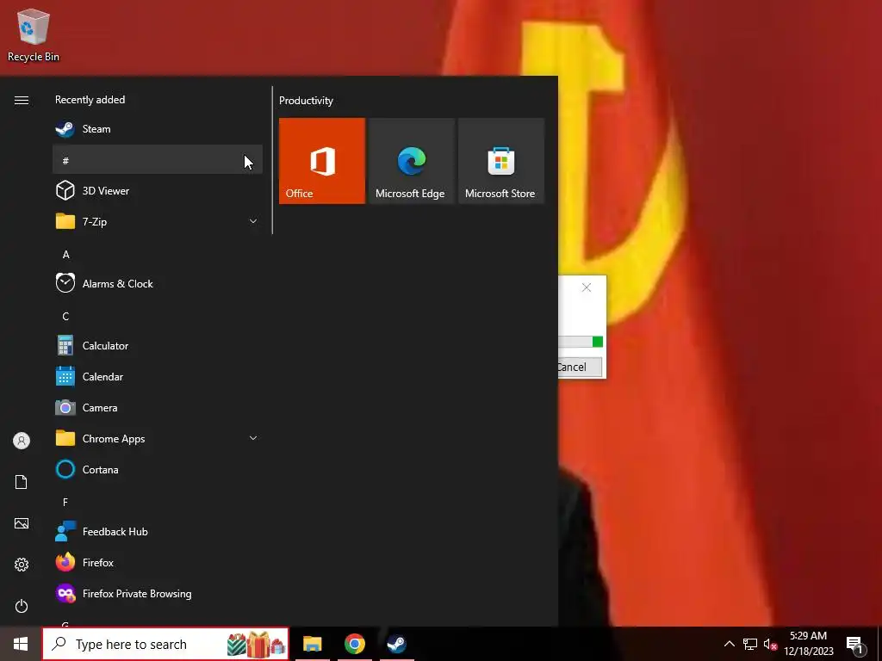Open Steam from the taskbar
Viewport: 882px width, 661px height.
tap(396, 644)
